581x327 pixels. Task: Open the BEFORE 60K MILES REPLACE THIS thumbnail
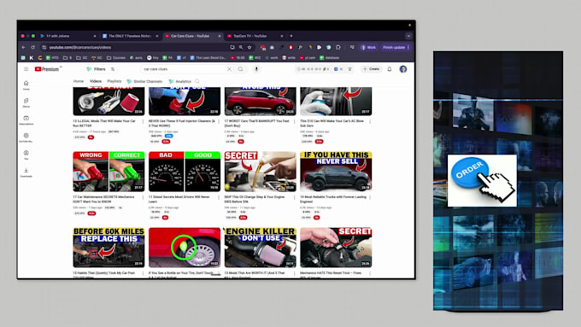(x=109, y=248)
